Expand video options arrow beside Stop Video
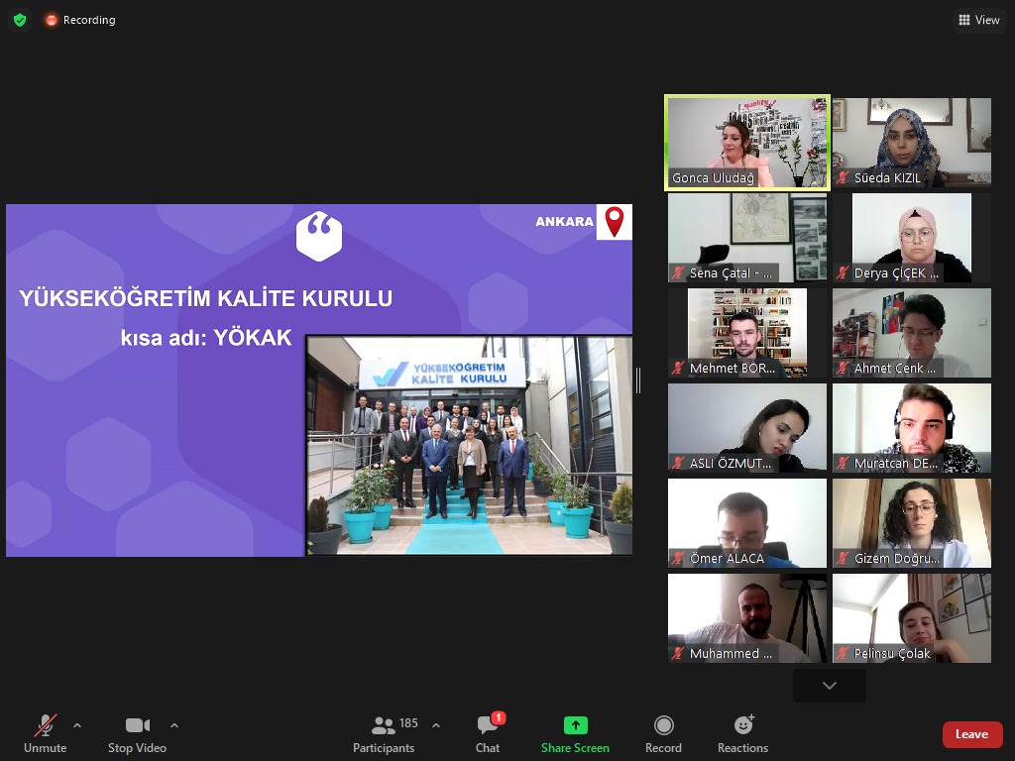 [174, 725]
